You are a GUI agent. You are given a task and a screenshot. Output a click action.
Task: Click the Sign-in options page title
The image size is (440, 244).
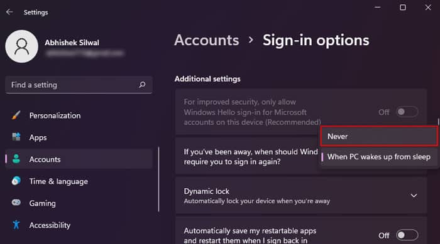(x=316, y=40)
